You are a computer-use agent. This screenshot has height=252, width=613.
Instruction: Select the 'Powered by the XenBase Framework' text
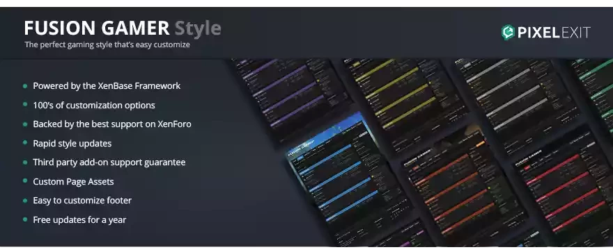[107, 86]
